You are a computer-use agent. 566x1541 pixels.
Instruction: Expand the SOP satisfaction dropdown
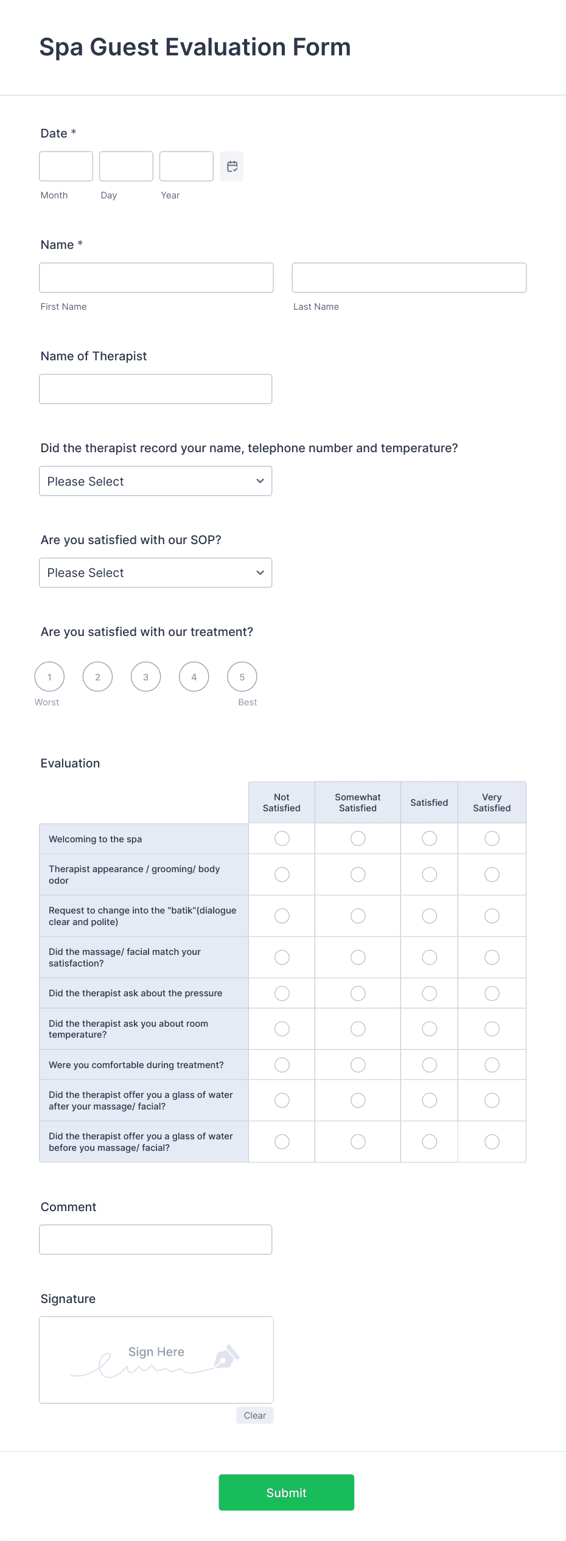coord(156,573)
